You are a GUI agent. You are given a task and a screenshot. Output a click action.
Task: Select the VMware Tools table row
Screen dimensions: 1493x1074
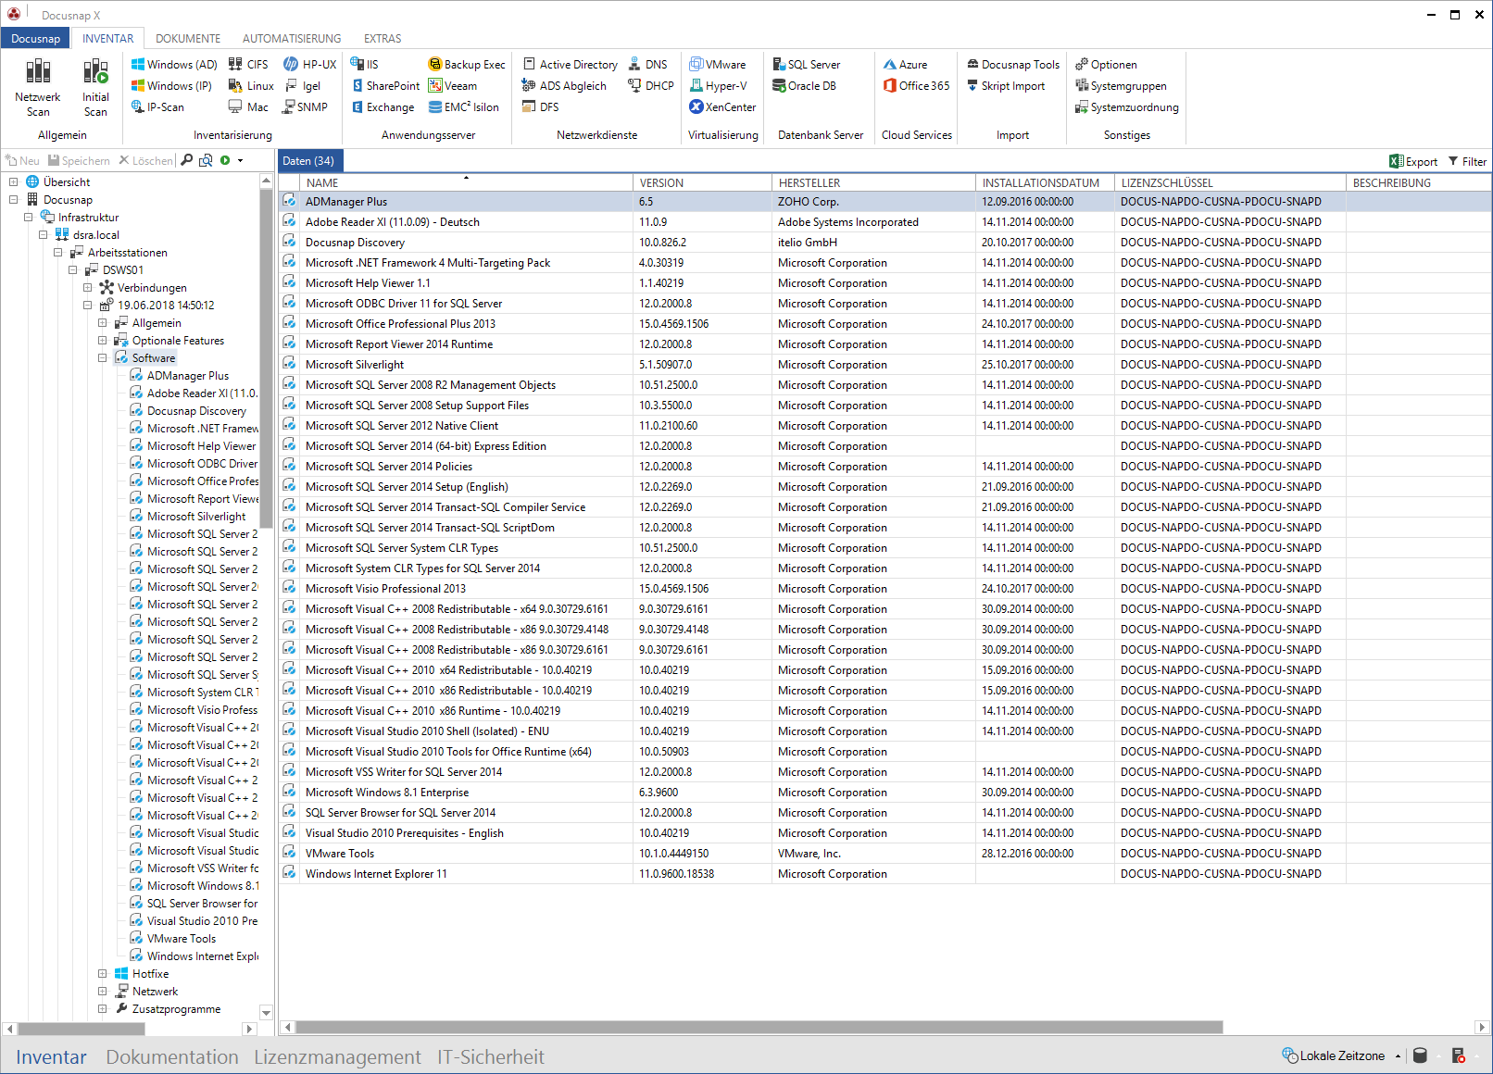(885, 854)
